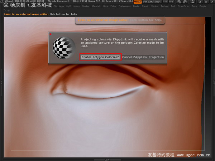This screenshot has width=215, height=161.
Task: Open the Texture menu
Action: click(x=164, y=6)
